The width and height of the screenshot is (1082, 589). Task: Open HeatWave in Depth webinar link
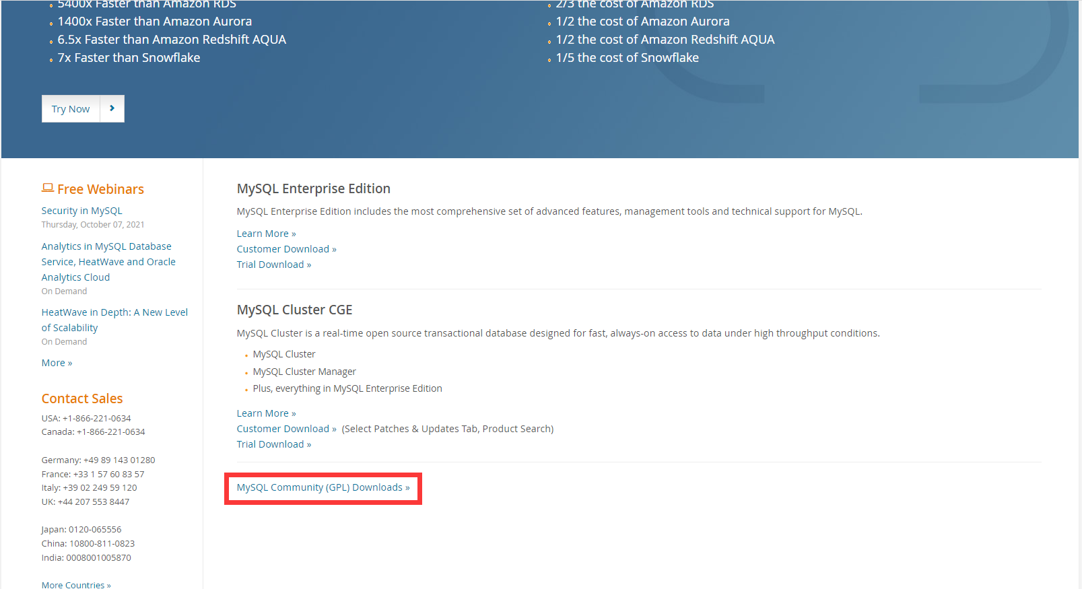(x=114, y=320)
